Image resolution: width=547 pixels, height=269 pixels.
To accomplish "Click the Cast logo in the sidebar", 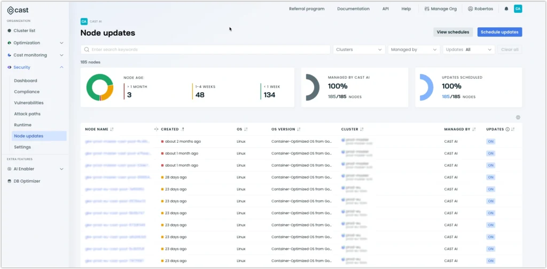I will [18, 10].
